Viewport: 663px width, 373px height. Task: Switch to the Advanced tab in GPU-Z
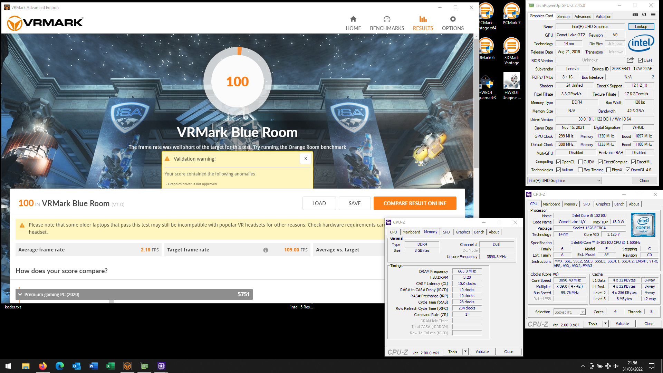coord(583,16)
